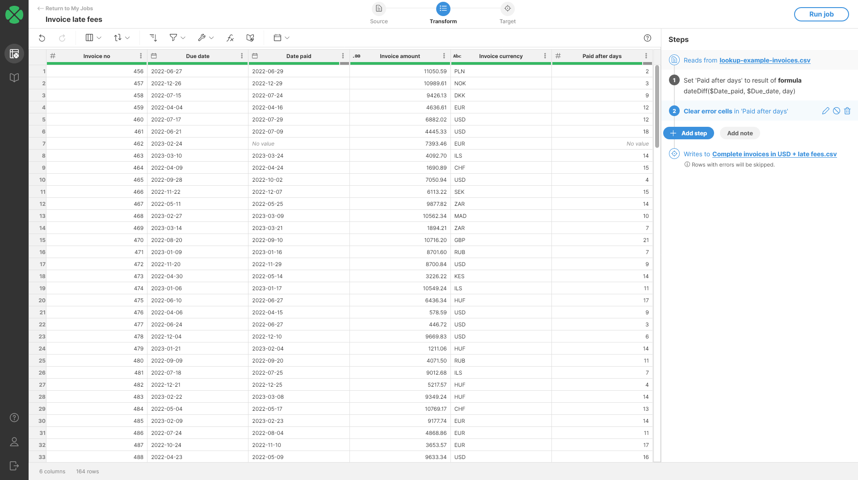Viewport: 858px width, 480px height.
Task: Open the 'Invoice amount' column options menu
Action: click(x=444, y=56)
